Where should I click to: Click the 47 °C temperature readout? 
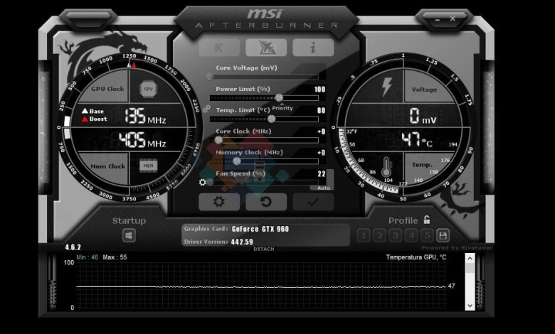coord(417,140)
